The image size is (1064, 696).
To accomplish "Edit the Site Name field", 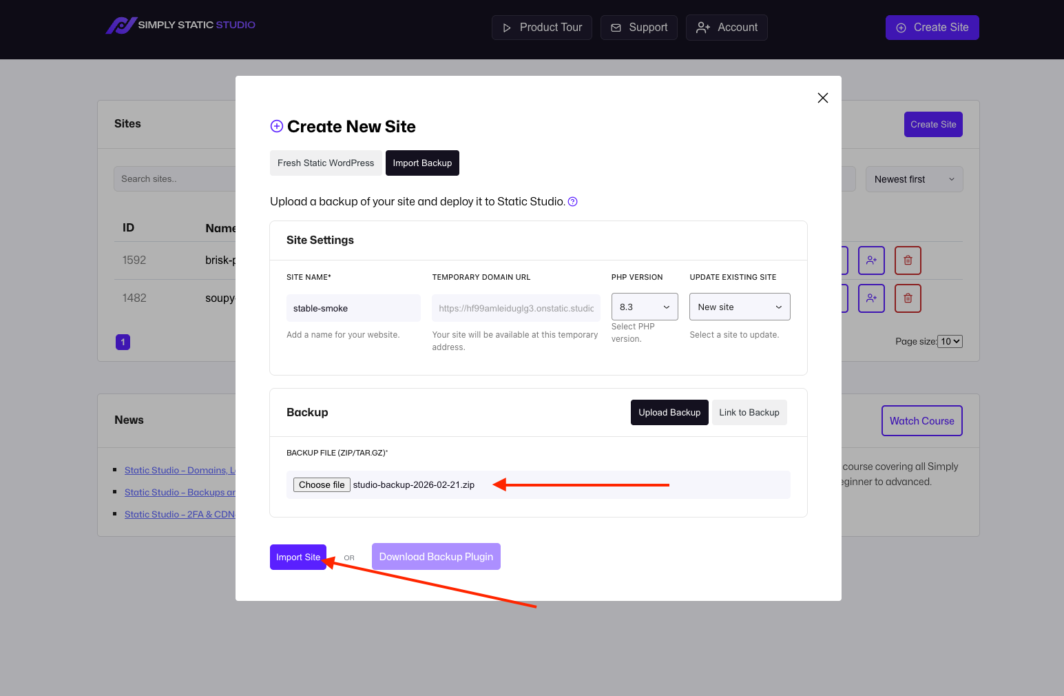I will pos(353,308).
